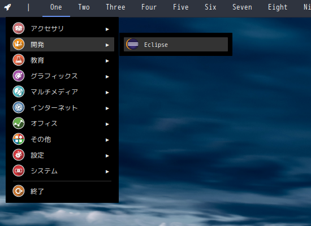Click the rocket launcher icon
The image size is (311, 226).
7,7
